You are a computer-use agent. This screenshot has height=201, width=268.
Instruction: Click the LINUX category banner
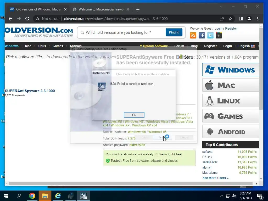pyautogui.click(x=230, y=100)
